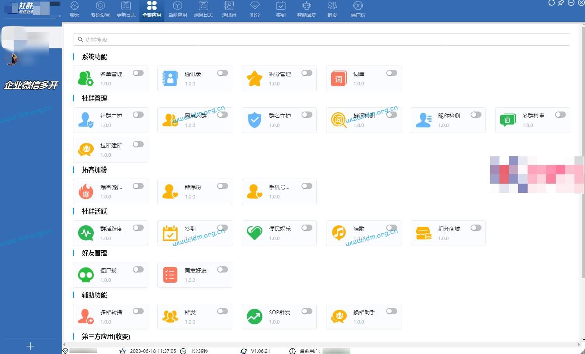The height and width of the screenshot is (354, 585).
Task: Click the 群名守护 blue shield icon
Action: (254, 120)
